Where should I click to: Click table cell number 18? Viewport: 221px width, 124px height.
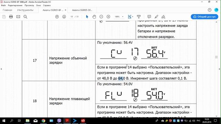35,101
